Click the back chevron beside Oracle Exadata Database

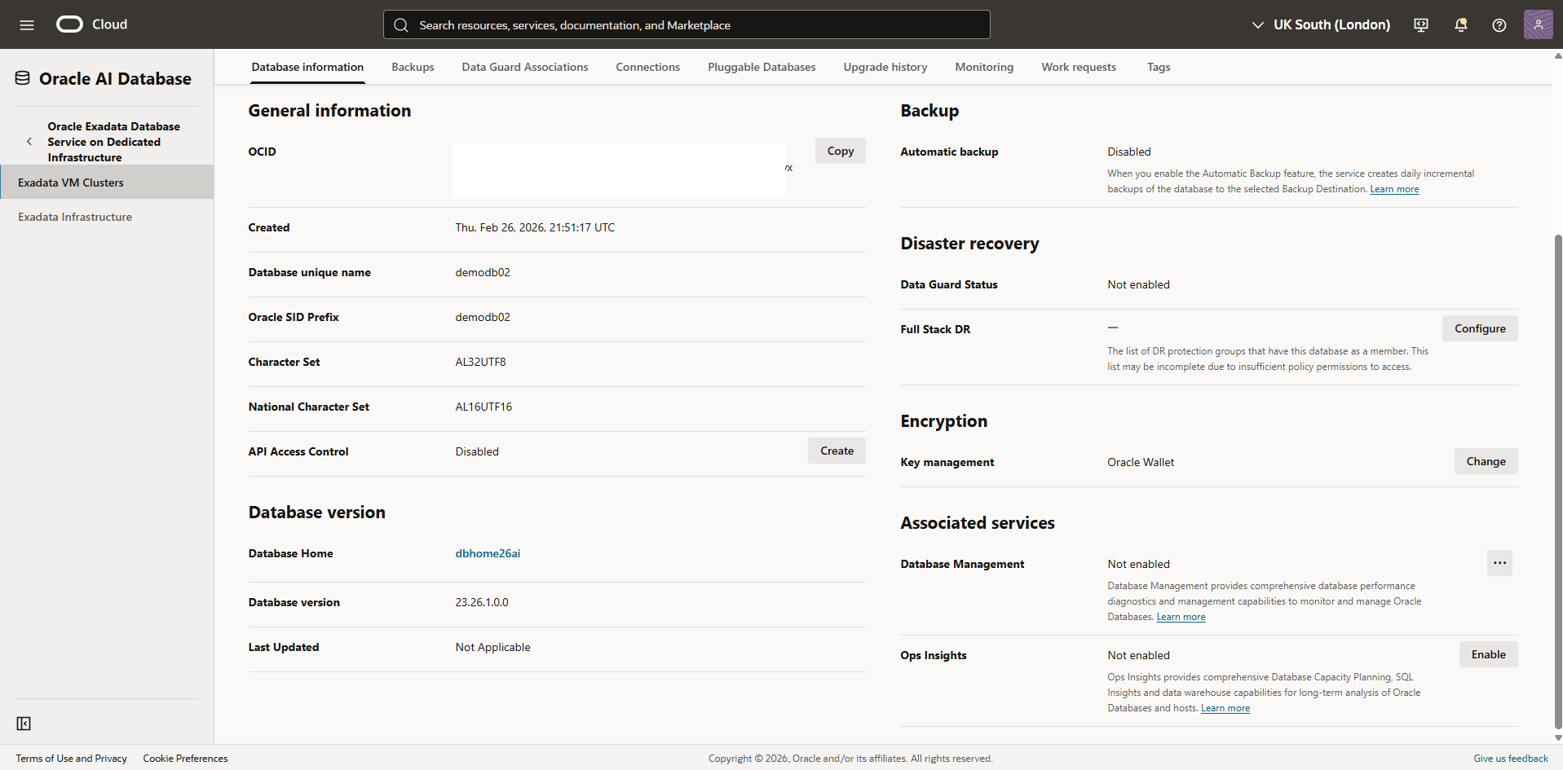tap(29, 141)
